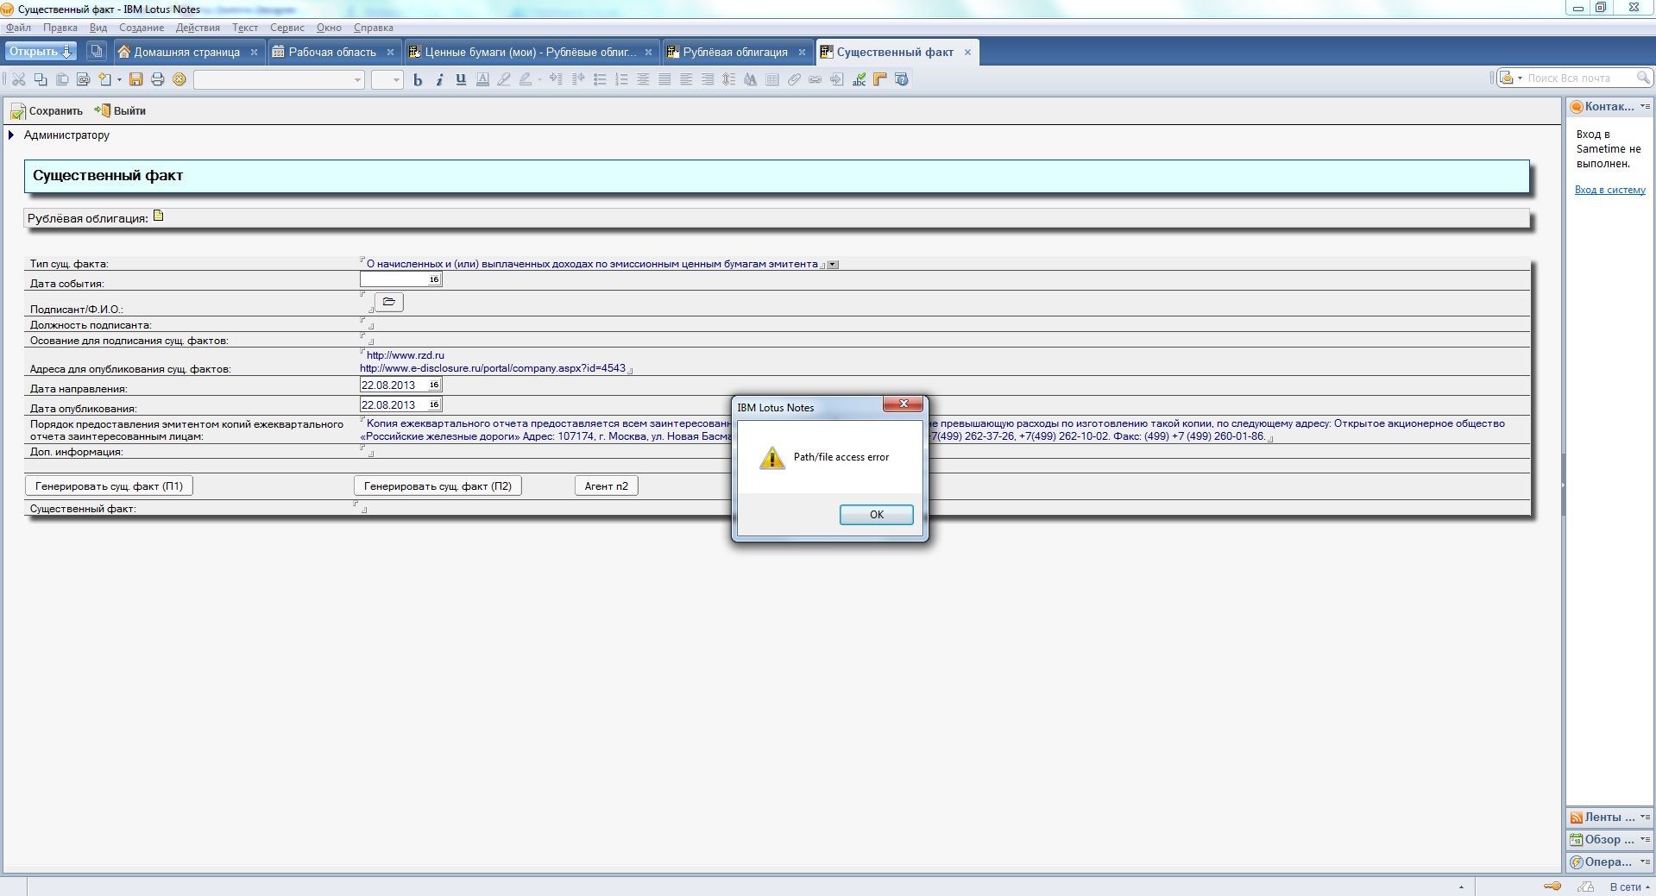Toggle italic text formatting
The width and height of the screenshot is (1656, 896).
[x=439, y=79]
